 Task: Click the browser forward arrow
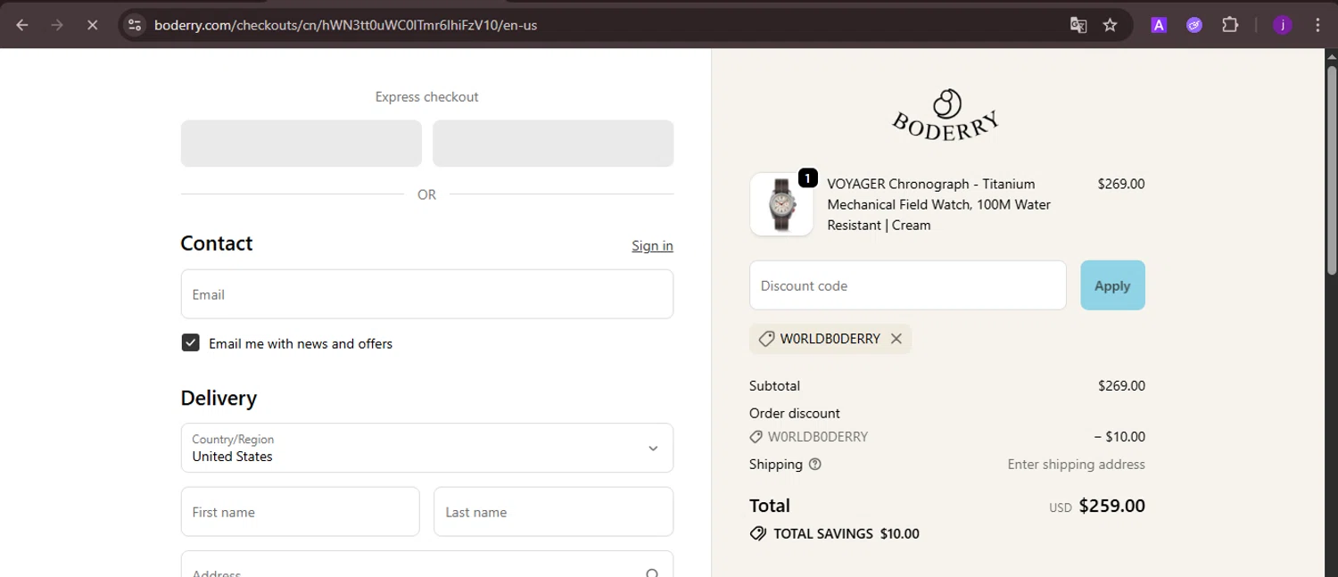coord(57,25)
